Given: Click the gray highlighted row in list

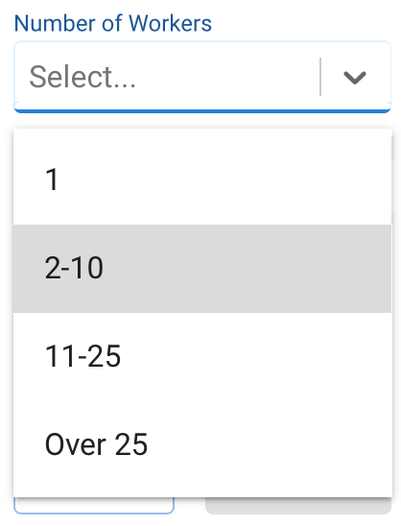Looking at the screenshot, I should click(202, 269).
